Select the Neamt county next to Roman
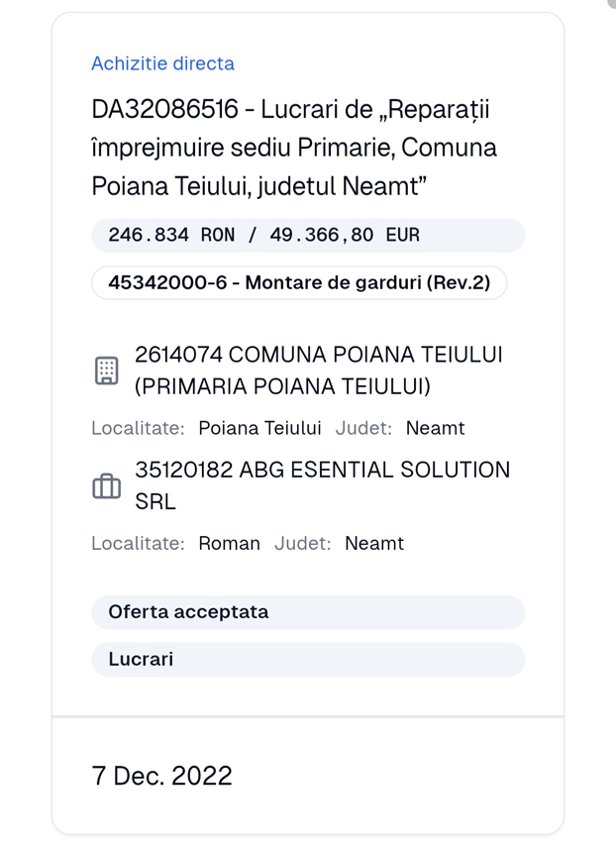The image size is (616, 847). [x=373, y=543]
